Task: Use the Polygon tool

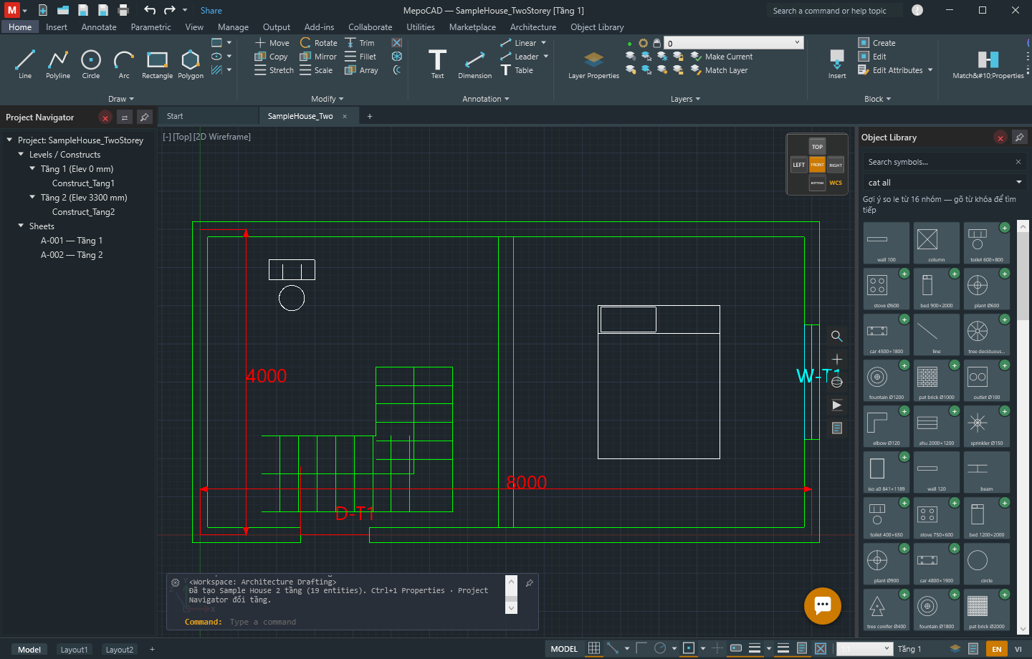Action: pos(191,63)
